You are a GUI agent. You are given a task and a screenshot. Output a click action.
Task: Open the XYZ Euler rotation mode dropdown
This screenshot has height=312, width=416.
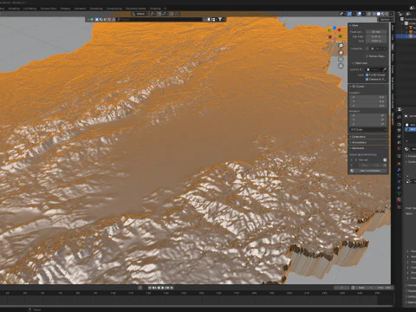click(x=368, y=130)
